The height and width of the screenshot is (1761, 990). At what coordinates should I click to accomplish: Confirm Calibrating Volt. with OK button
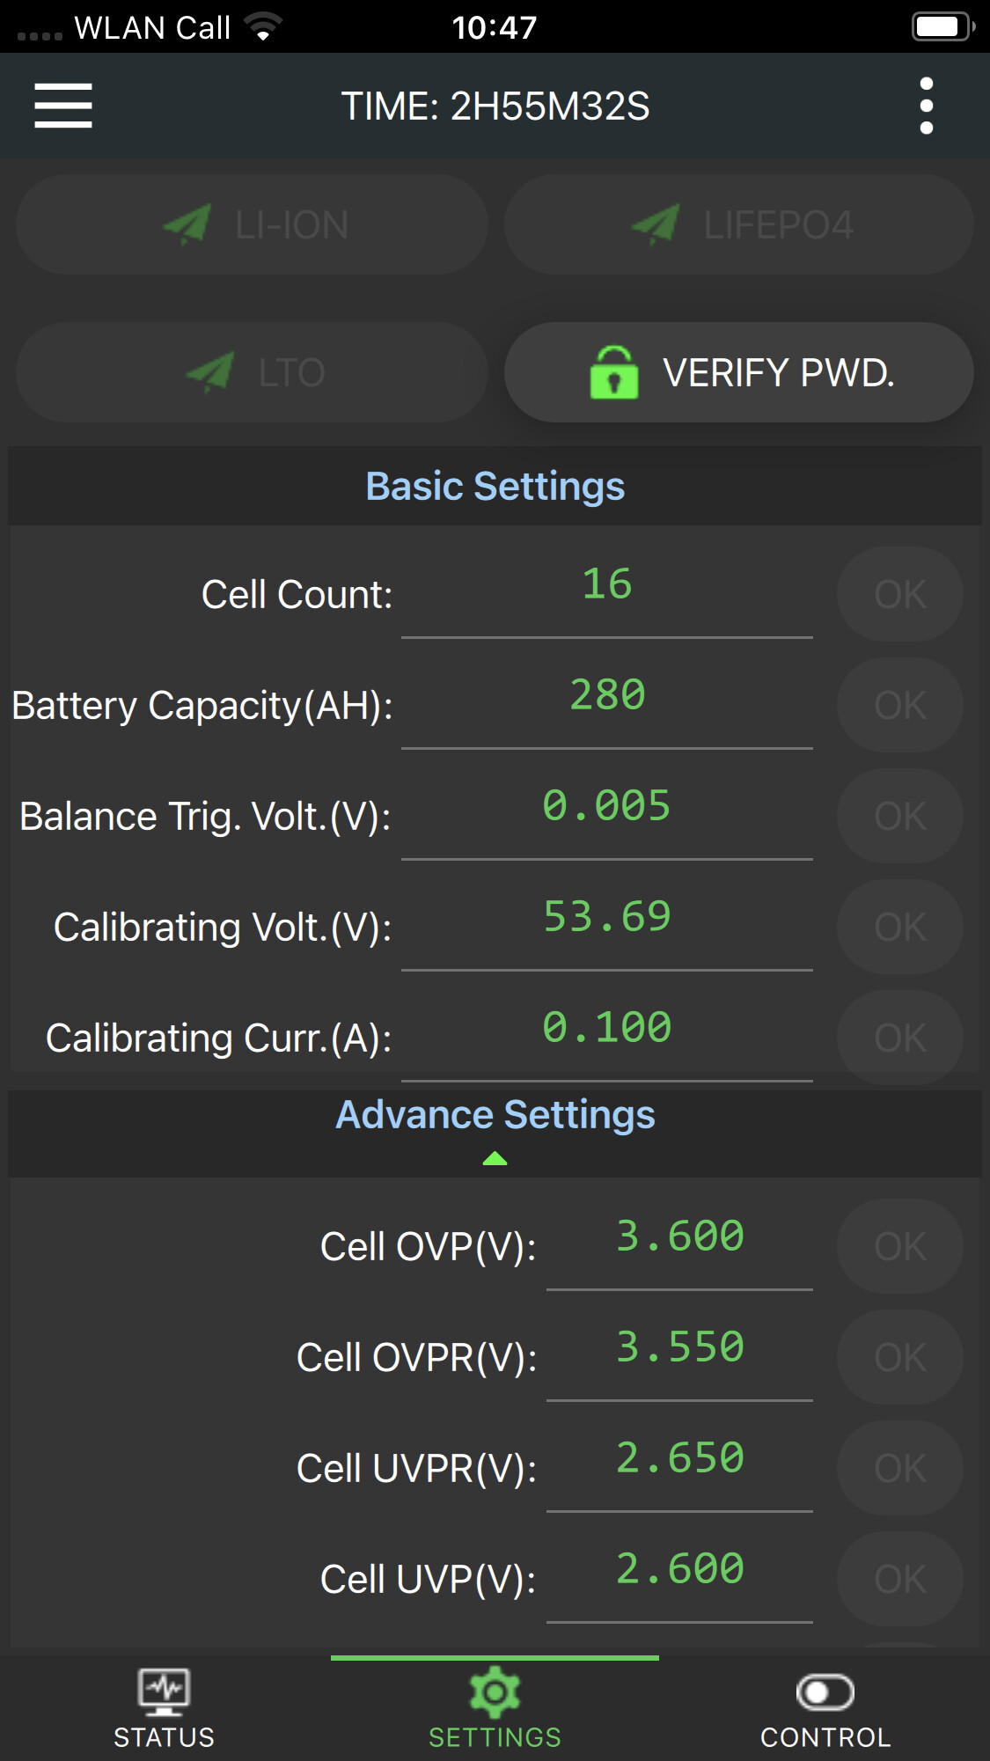pyautogui.click(x=900, y=927)
